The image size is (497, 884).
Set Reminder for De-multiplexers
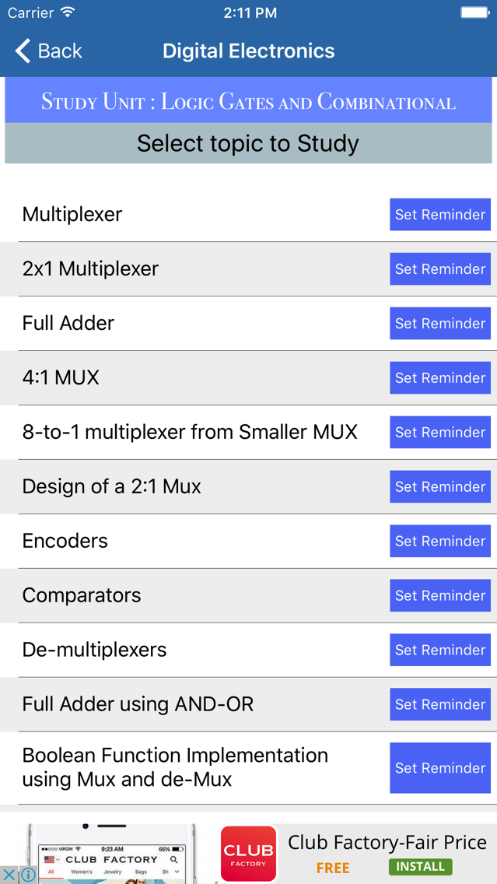pyautogui.click(x=440, y=650)
